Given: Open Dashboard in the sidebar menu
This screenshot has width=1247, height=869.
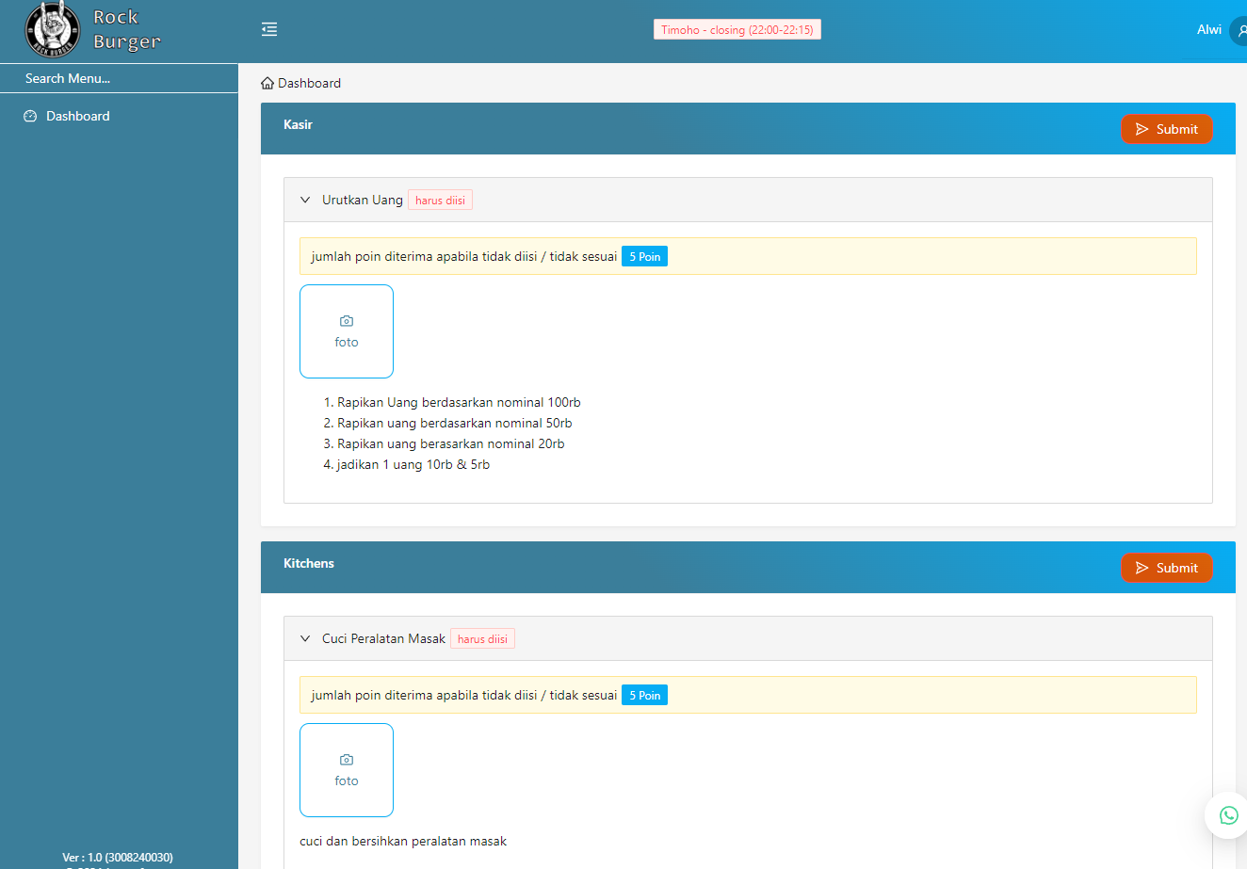Looking at the screenshot, I should (119, 116).
